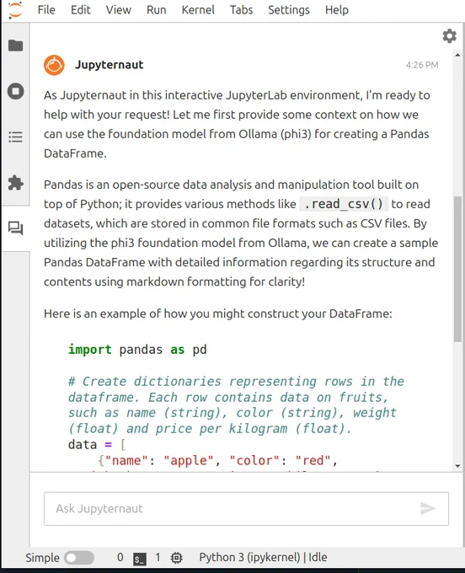The image size is (465, 573).
Task: Open the Run menu
Action: click(157, 10)
